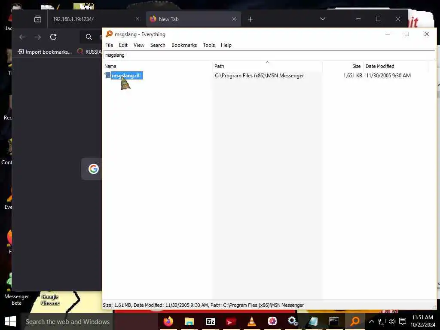Open Firefox from the taskbar

pyautogui.click(x=168, y=321)
